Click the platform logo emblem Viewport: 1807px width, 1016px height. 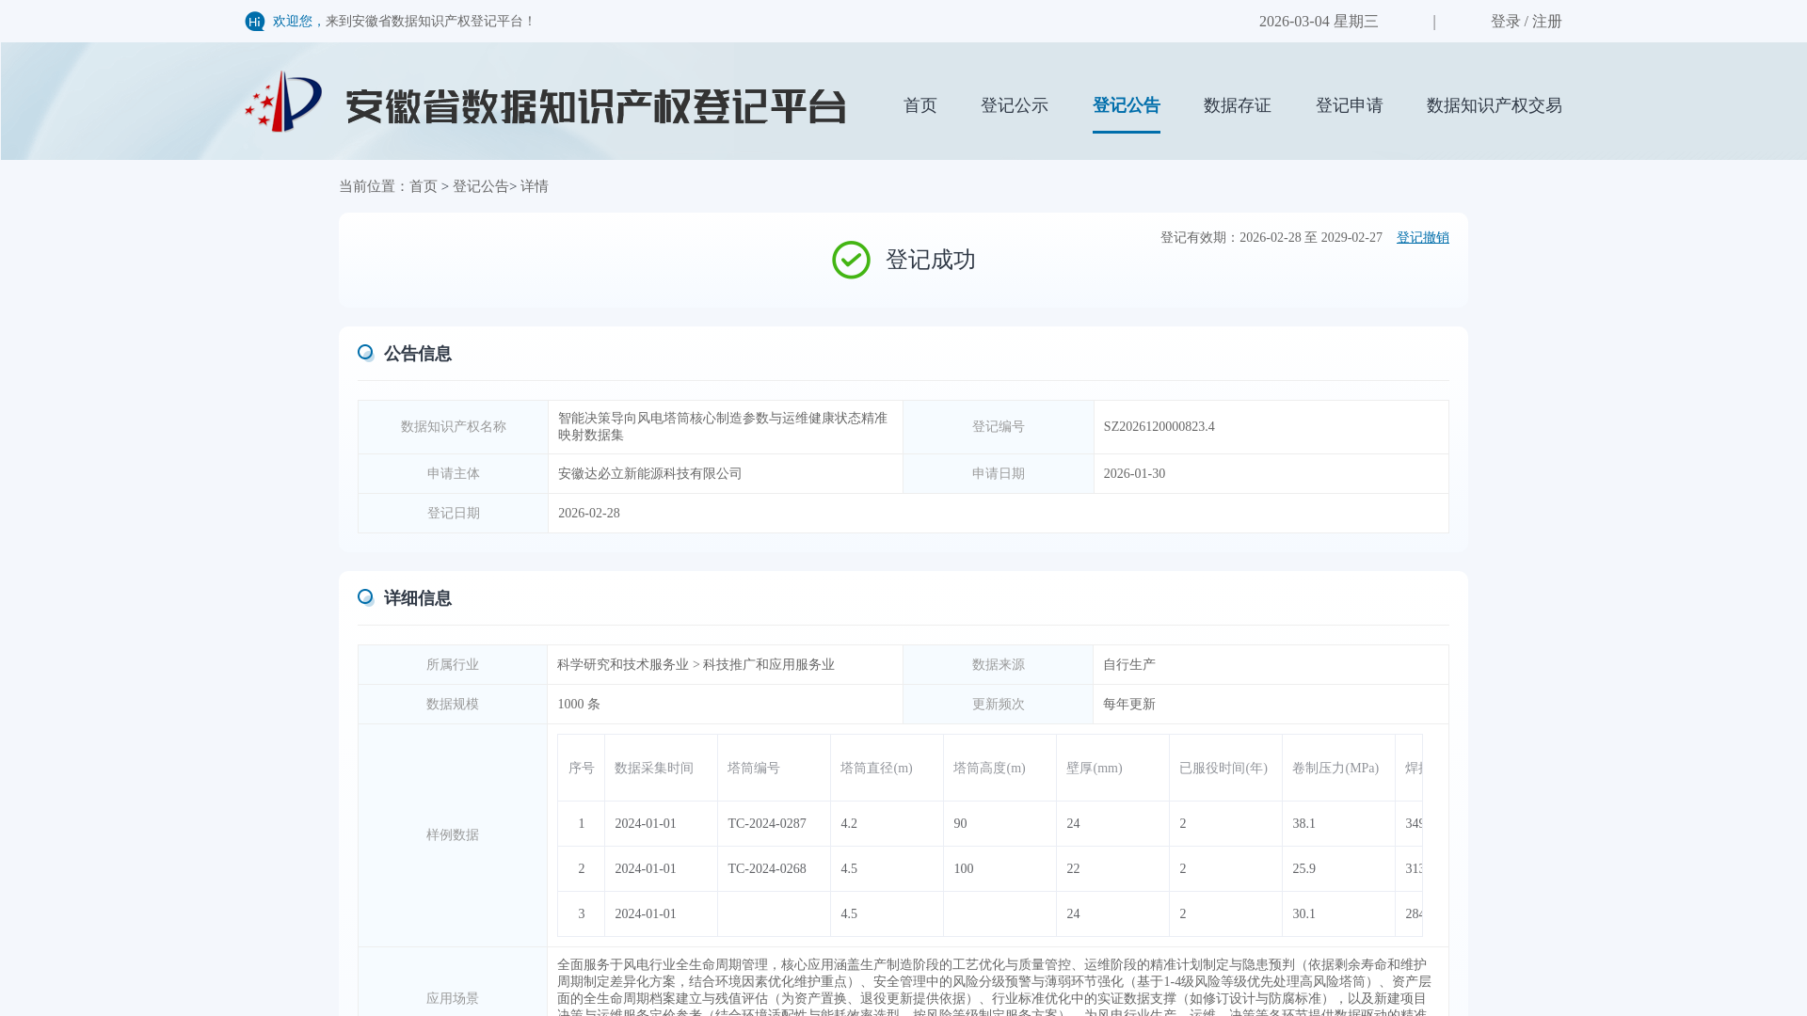[x=283, y=102]
